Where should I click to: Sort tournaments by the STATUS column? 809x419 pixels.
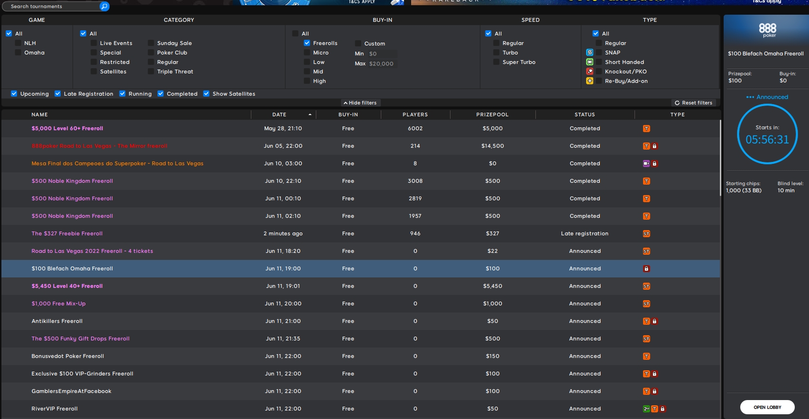tap(585, 115)
